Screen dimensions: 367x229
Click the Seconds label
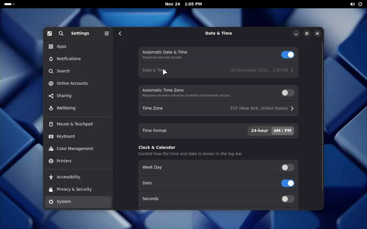pos(151,199)
